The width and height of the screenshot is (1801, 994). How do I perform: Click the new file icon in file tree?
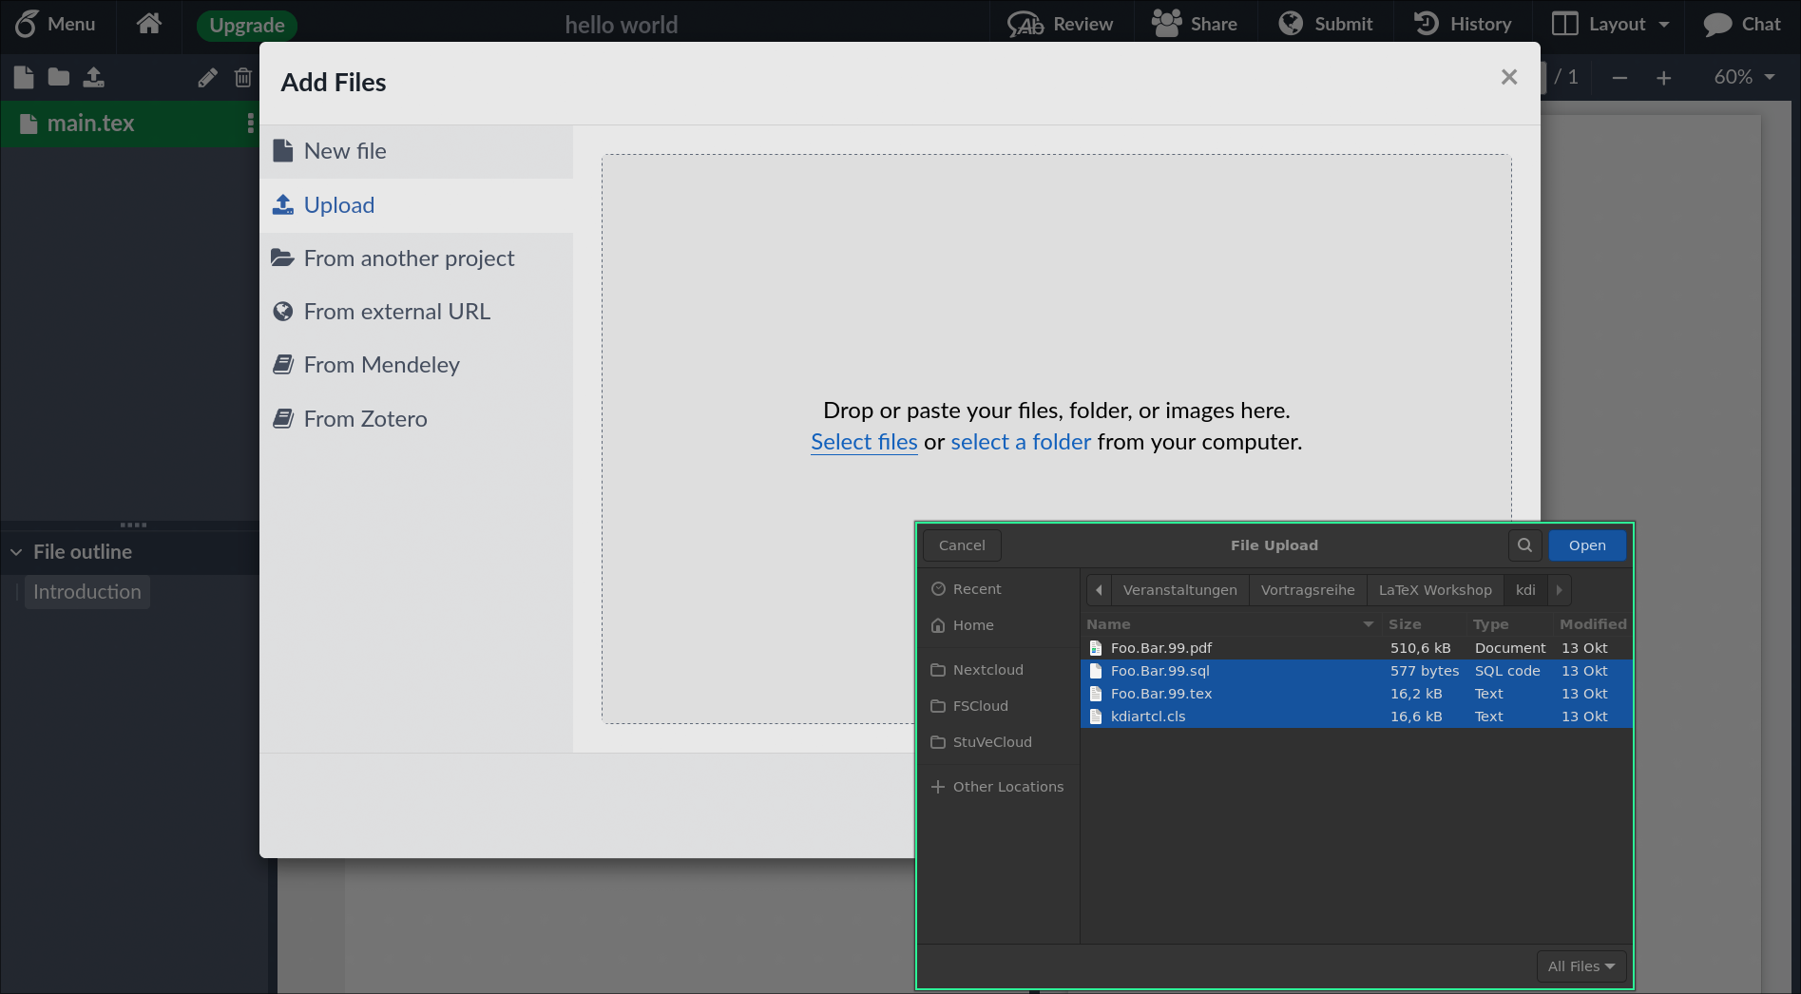tap(24, 77)
